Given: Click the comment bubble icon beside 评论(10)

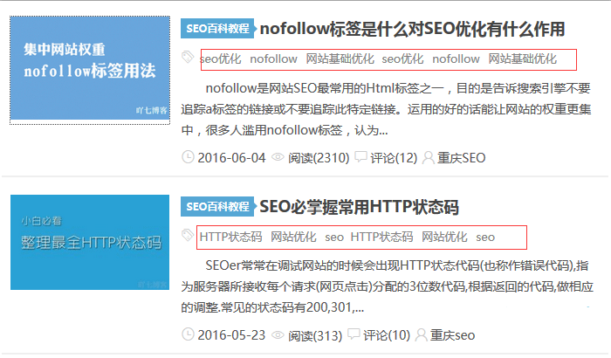Looking at the screenshot, I should (354, 335).
